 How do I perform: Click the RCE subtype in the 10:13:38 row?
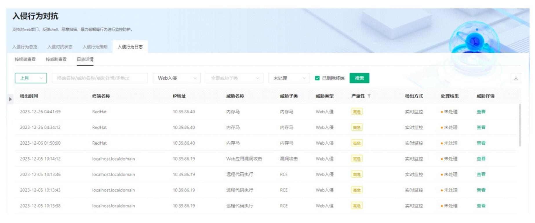pos(284,206)
